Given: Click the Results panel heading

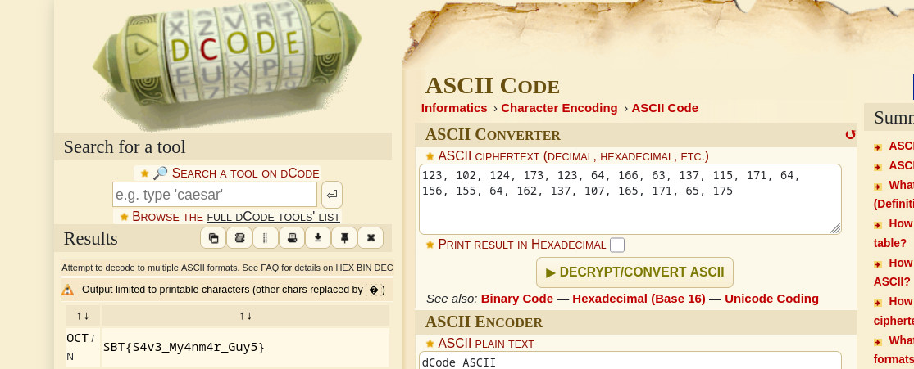Looking at the screenshot, I should pos(90,239).
